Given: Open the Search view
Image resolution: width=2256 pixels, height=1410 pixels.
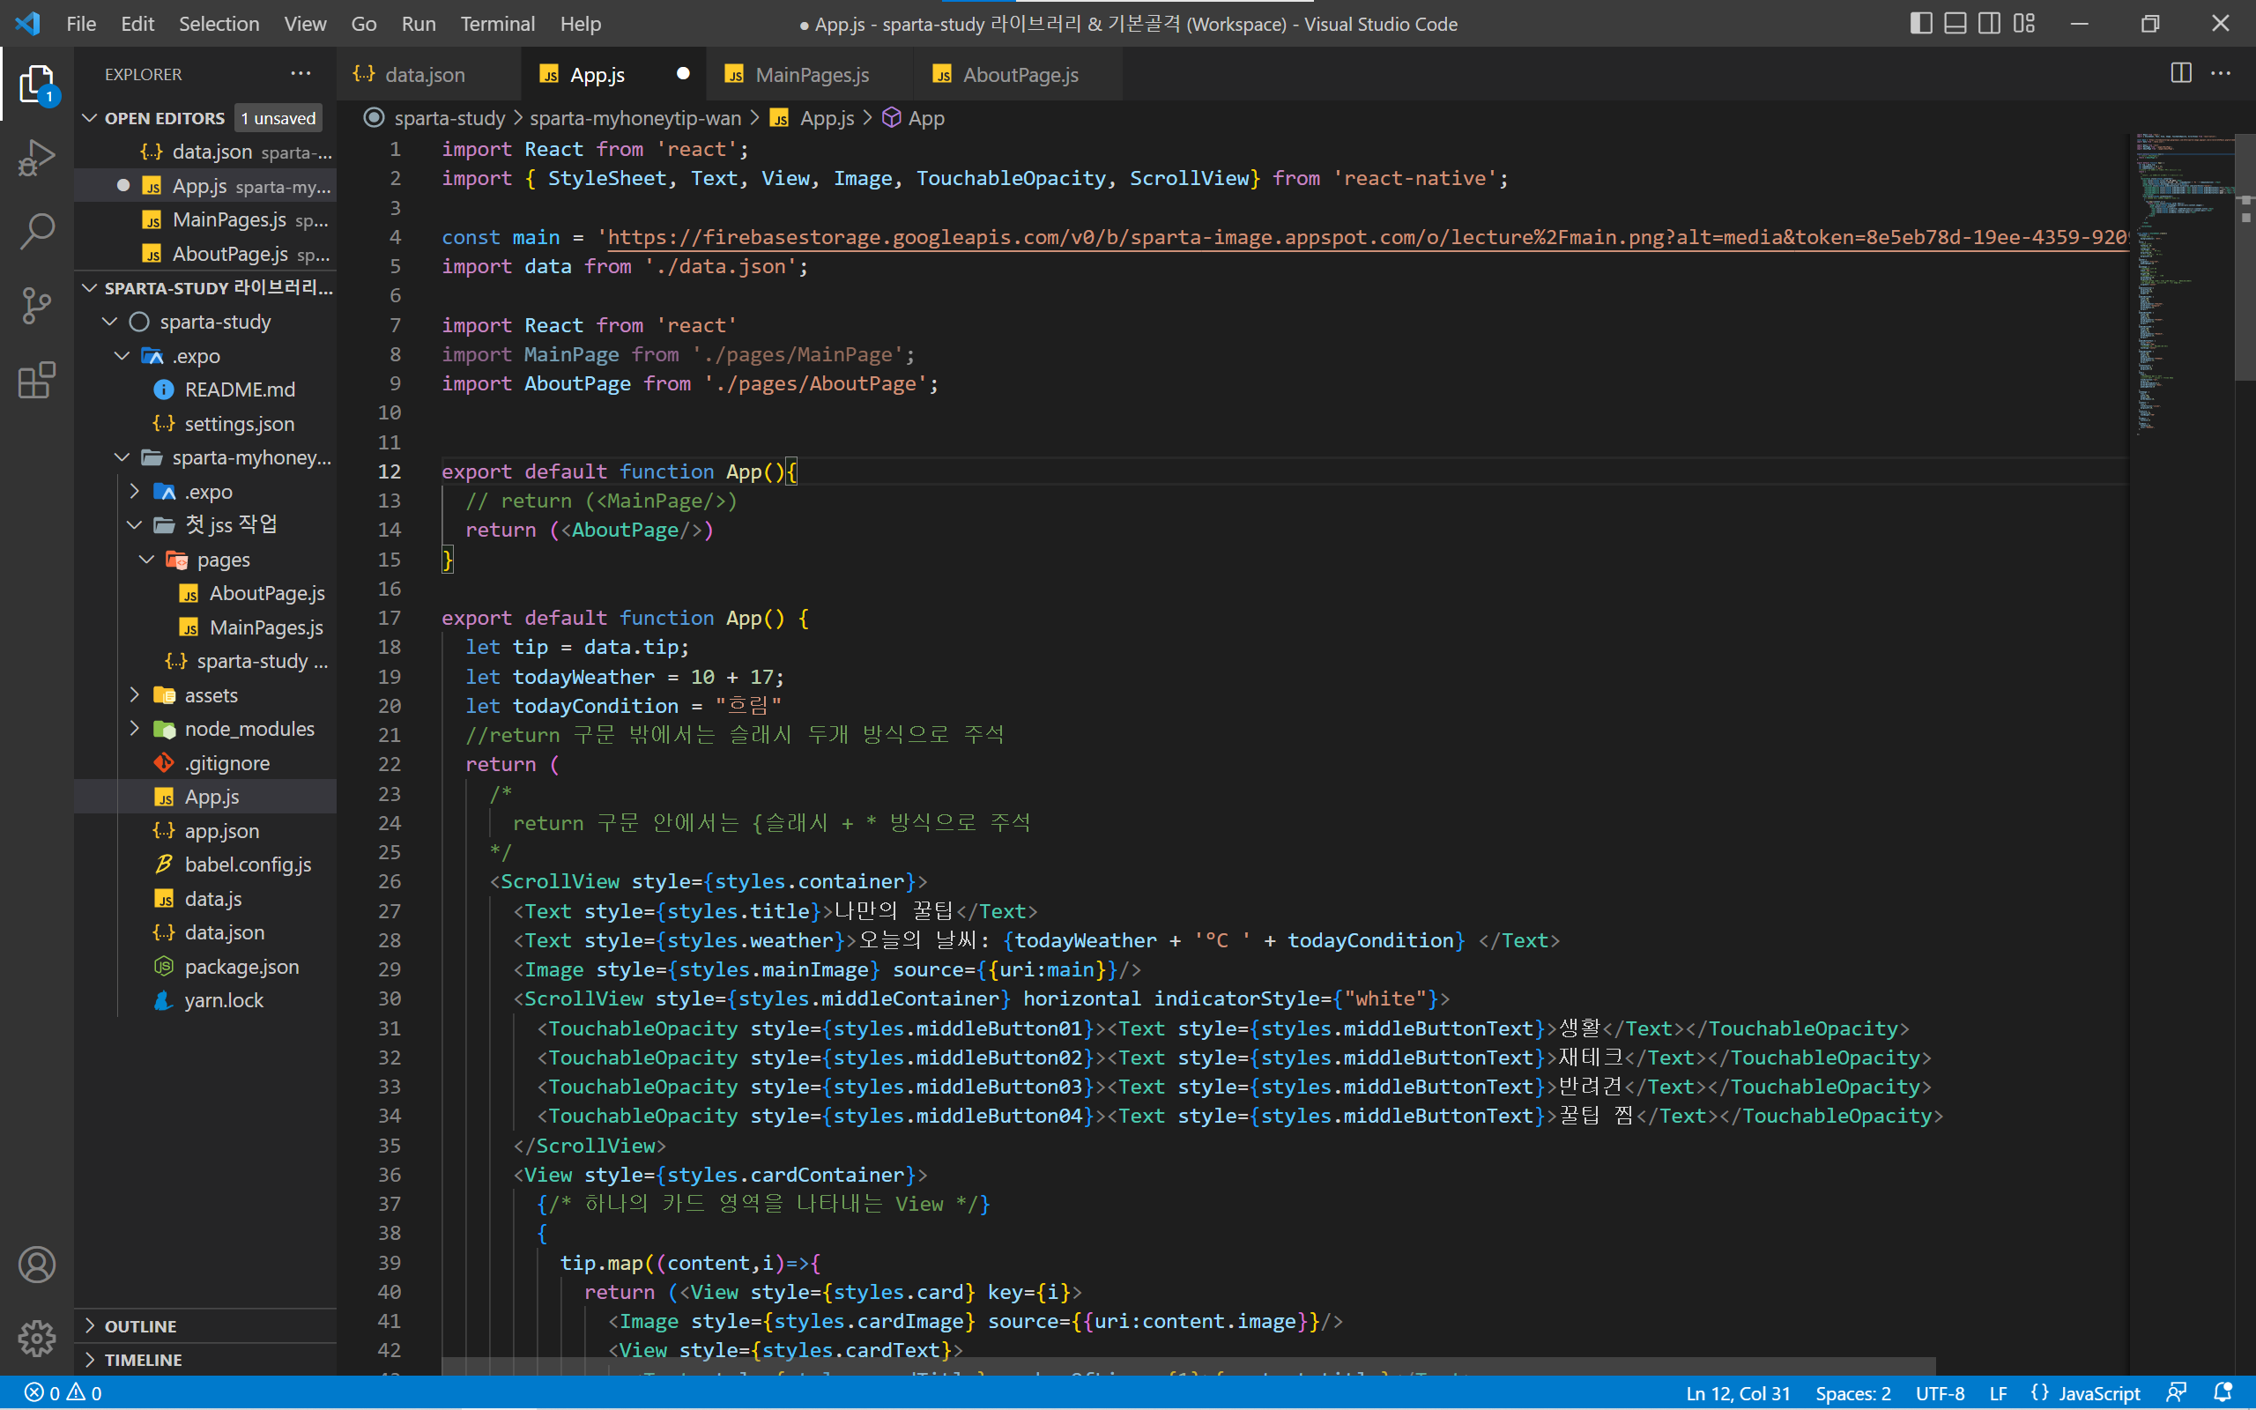Looking at the screenshot, I should (x=36, y=231).
